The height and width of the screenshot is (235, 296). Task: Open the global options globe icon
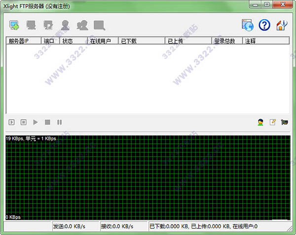248,25
